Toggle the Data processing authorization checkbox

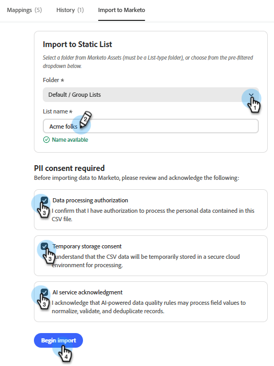(x=44, y=200)
